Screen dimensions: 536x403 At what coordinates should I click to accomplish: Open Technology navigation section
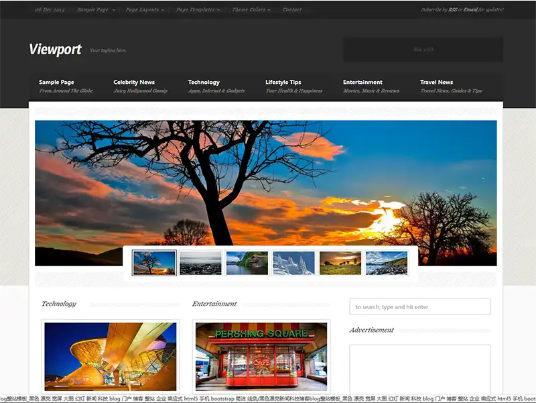click(216, 87)
